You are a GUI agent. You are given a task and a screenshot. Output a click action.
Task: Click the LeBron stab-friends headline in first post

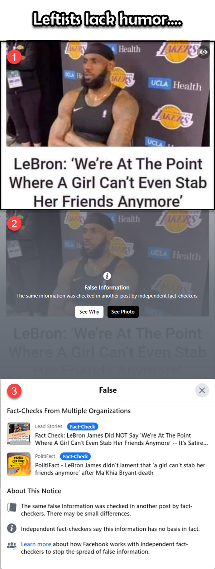(108, 182)
